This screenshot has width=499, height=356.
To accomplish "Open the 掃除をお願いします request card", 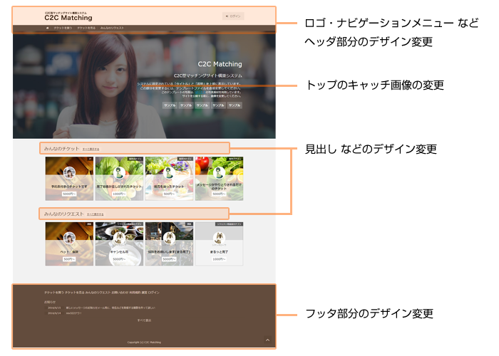I will [x=170, y=244].
